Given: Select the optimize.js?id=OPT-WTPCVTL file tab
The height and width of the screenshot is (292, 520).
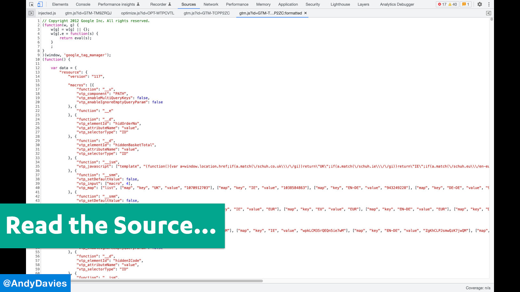Looking at the screenshot, I should (x=148, y=13).
